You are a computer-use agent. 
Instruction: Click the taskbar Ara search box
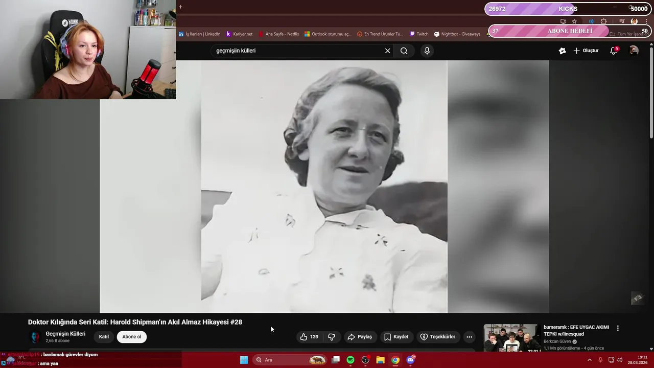290,360
